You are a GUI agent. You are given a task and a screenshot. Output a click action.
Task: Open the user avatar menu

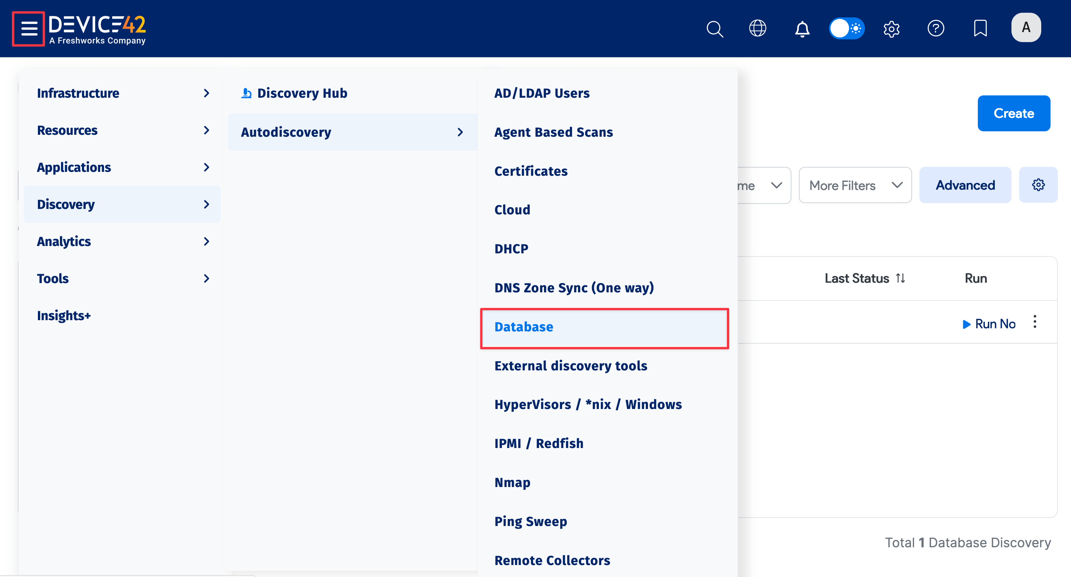[1026, 27]
